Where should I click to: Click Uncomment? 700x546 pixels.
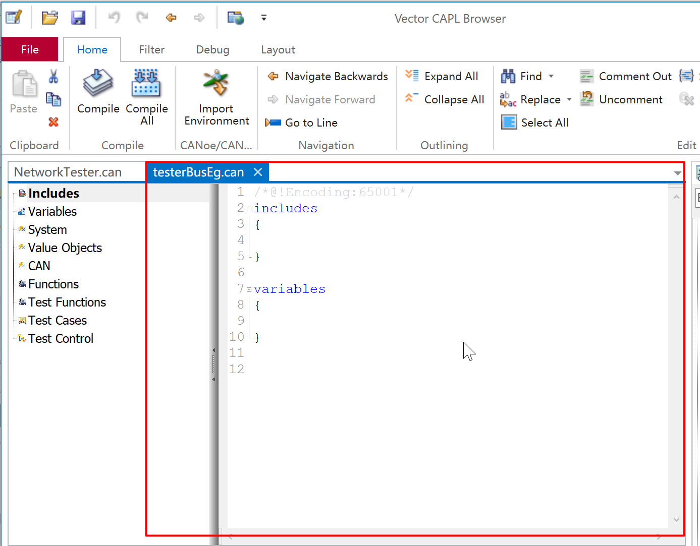click(621, 99)
